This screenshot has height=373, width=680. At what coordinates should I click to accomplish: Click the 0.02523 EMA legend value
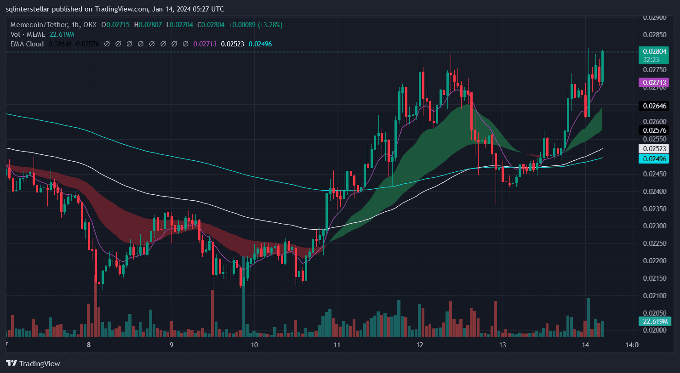coord(232,44)
